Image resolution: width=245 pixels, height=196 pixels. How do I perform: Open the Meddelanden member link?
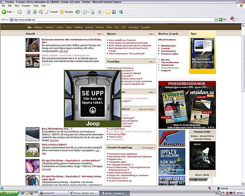coord(168,46)
